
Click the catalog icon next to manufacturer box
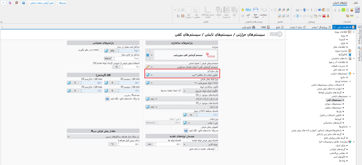148,55
